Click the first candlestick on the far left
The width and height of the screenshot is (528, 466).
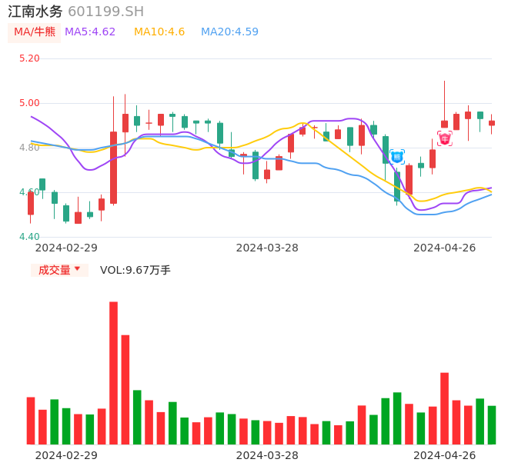pyautogui.click(x=31, y=203)
